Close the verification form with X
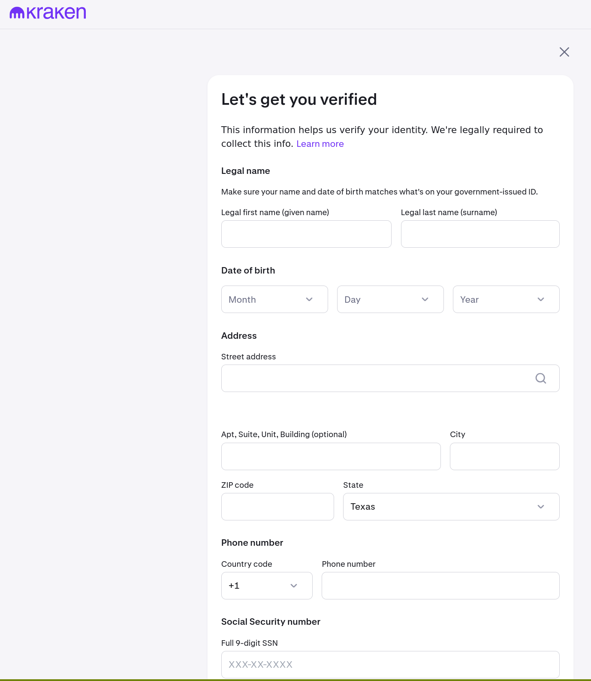This screenshot has height=681, width=591. (564, 52)
